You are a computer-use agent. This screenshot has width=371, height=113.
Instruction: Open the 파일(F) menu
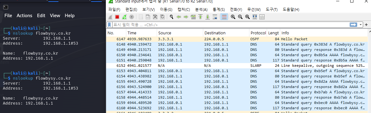[x=114, y=10]
